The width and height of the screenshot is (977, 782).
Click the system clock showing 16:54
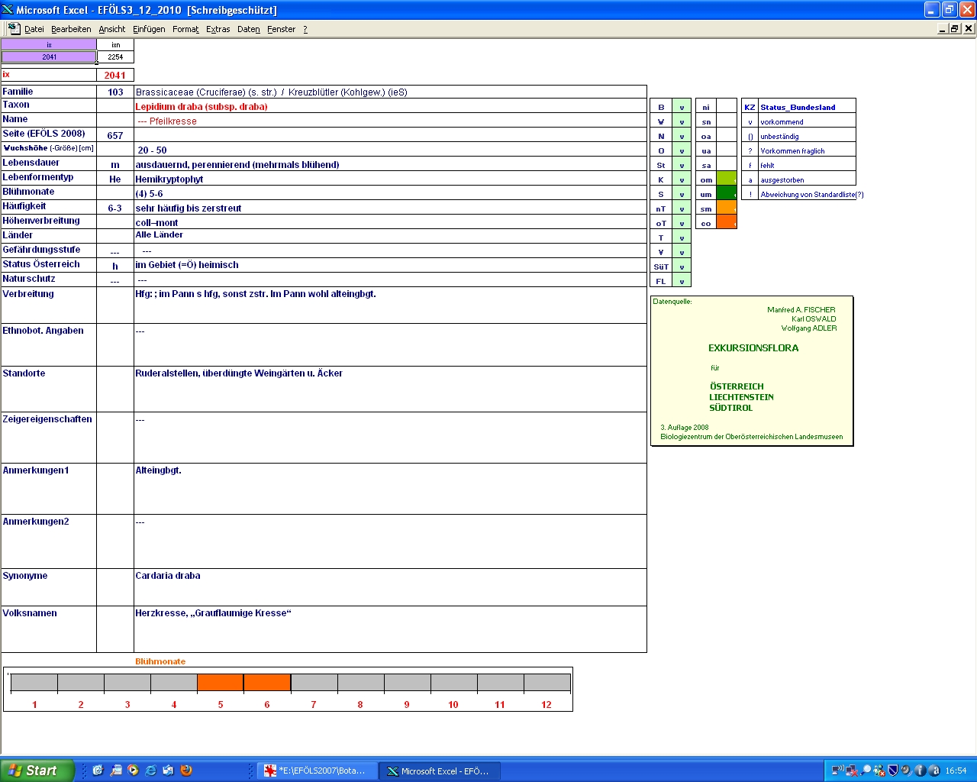pos(956,771)
